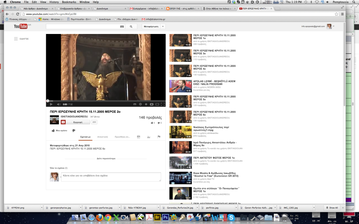359x224 pixels.
Task: Expand the upload button dropdown arrow
Action: pyautogui.click(x=163, y=27)
